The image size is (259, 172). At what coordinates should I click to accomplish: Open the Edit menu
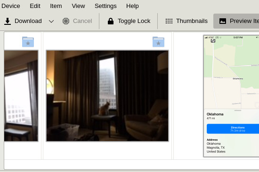(x=35, y=6)
